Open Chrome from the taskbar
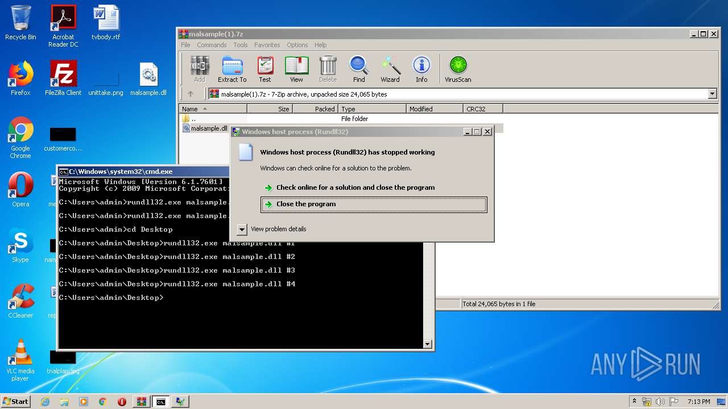The width and height of the screenshot is (728, 409). [102, 402]
